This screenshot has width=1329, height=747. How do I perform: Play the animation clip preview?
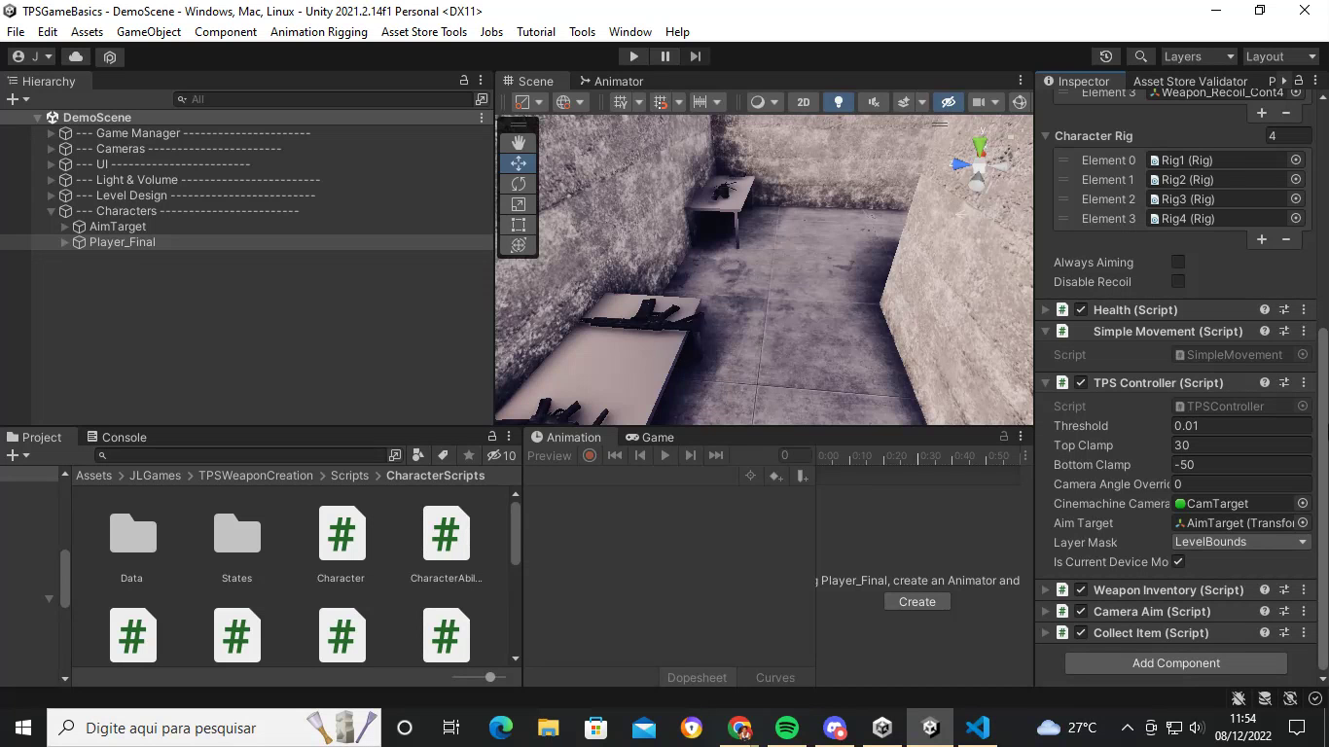[664, 455]
